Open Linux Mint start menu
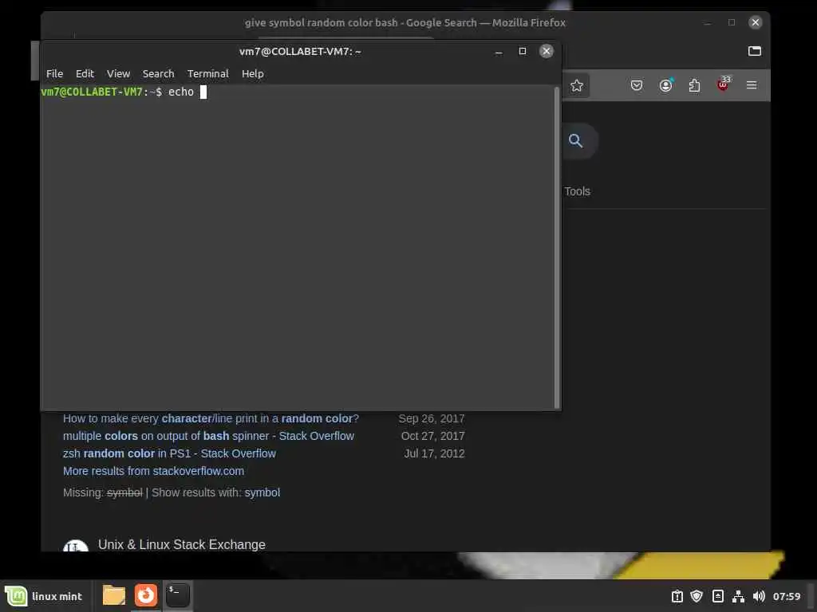This screenshot has width=817, height=612. click(x=45, y=596)
